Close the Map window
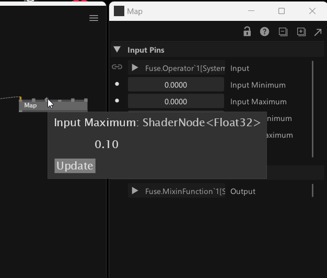 pyautogui.click(x=312, y=11)
